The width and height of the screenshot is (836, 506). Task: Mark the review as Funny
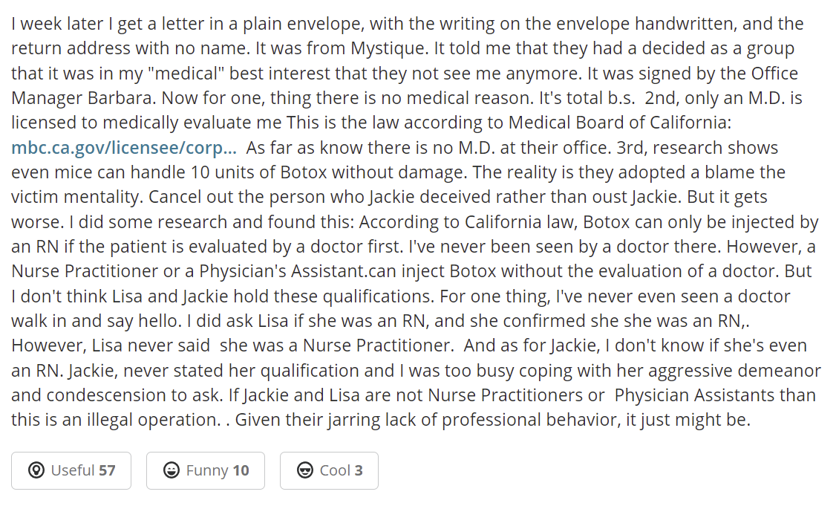pos(205,470)
